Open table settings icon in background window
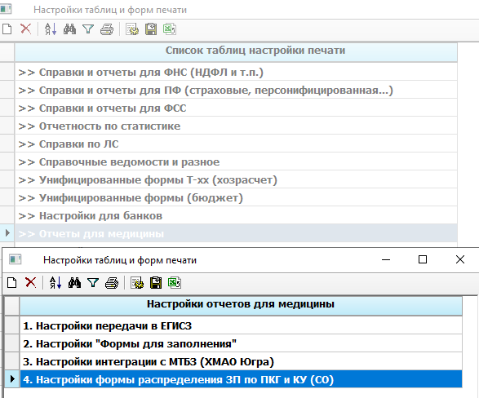Viewport: 479px width, 398px height. point(132,29)
